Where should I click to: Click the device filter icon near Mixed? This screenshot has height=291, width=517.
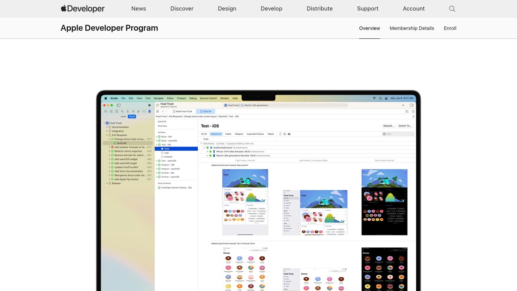coord(280,134)
